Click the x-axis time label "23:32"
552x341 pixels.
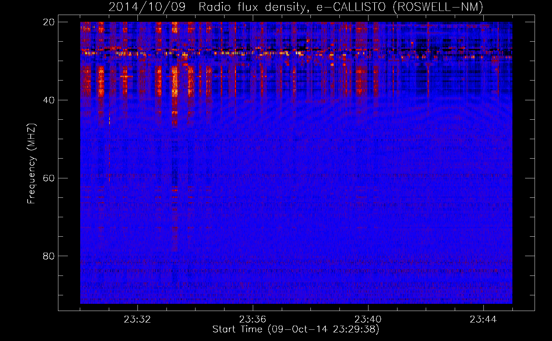137,320
